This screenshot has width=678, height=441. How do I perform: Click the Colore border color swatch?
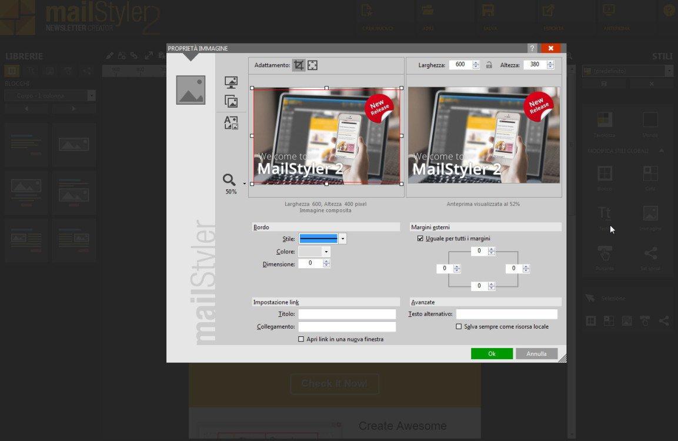310,252
